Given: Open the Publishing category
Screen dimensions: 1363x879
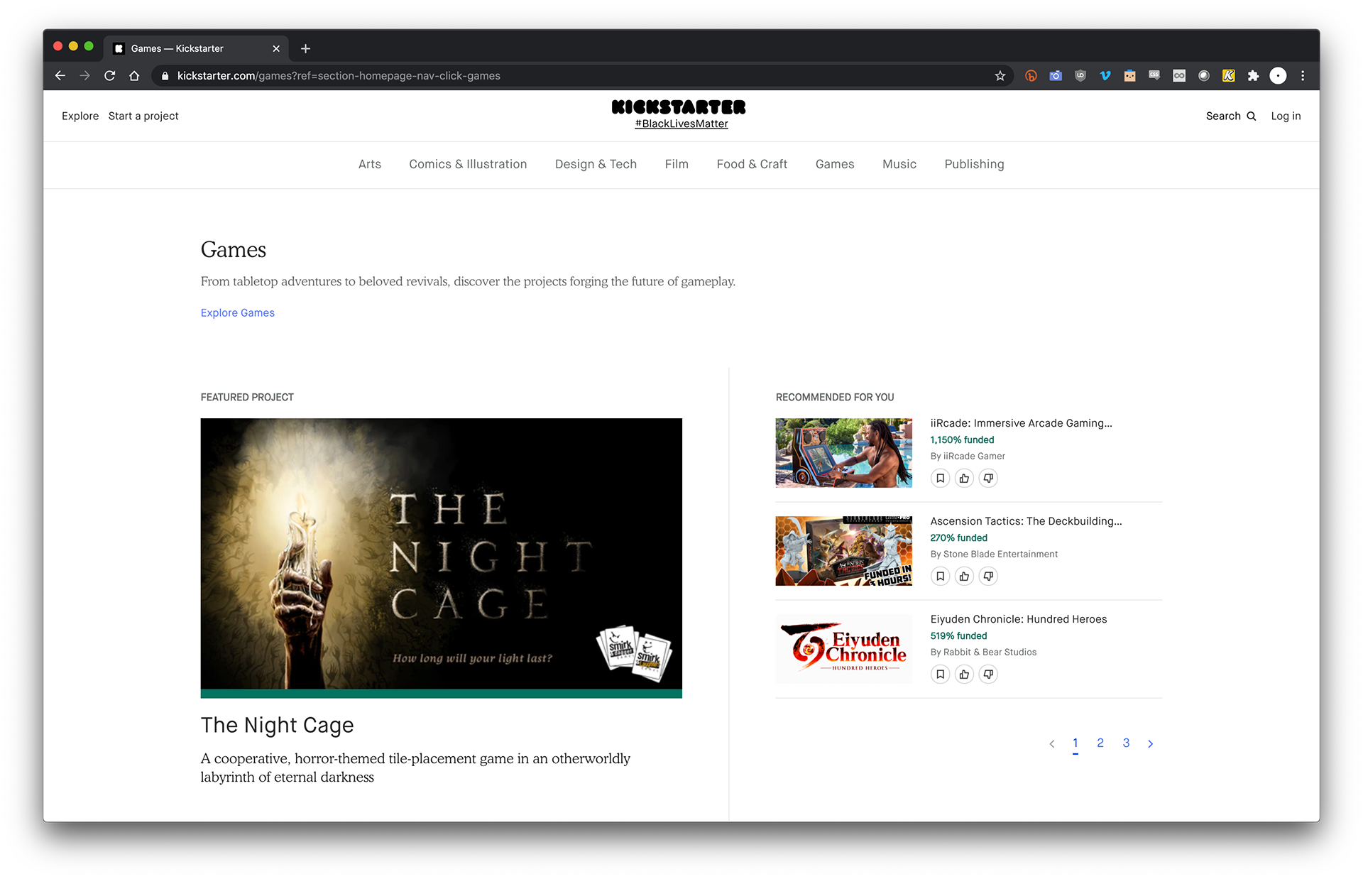Looking at the screenshot, I should pos(974,164).
